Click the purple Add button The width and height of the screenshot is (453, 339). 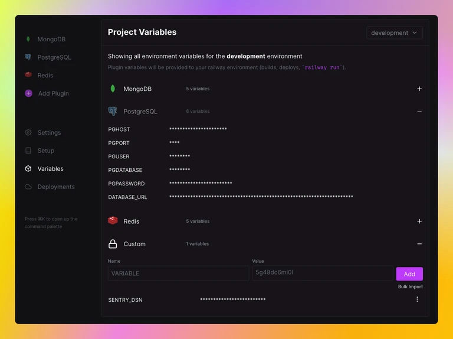pyautogui.click(x=409, y=274)
